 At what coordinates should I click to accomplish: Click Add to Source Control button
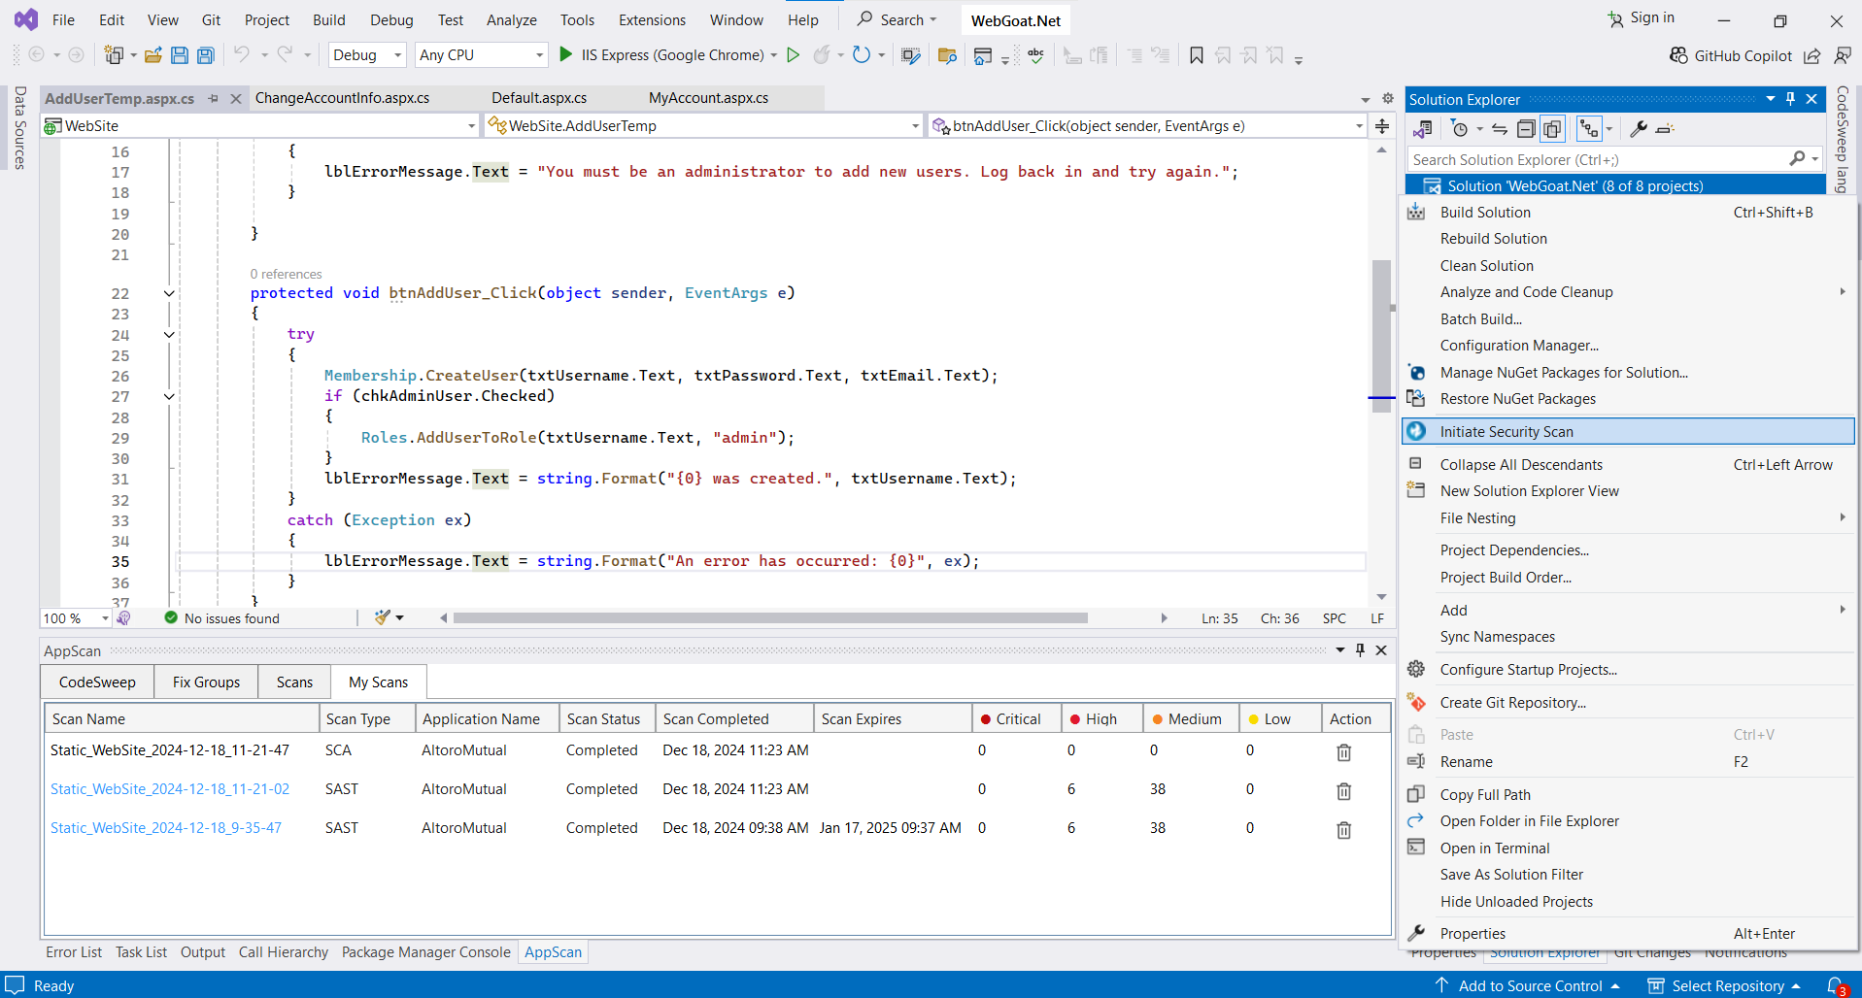(x=1529, y=985)
